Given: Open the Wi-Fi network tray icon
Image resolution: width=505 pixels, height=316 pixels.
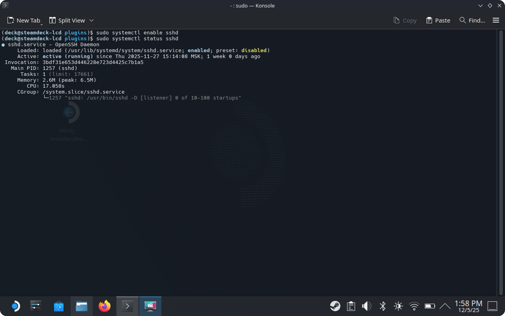Looking at the screenshot, I should pyautogui.click(x=414, y=306).
